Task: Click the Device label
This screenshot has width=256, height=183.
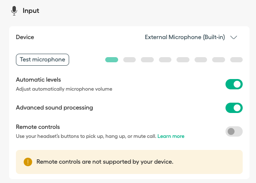Action: (x=25, y=37)
